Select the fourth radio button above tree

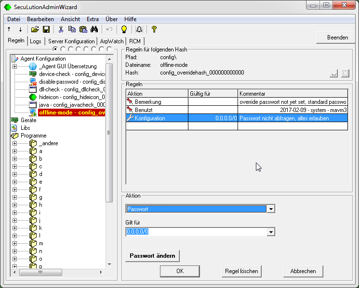[x=78, y=49]
